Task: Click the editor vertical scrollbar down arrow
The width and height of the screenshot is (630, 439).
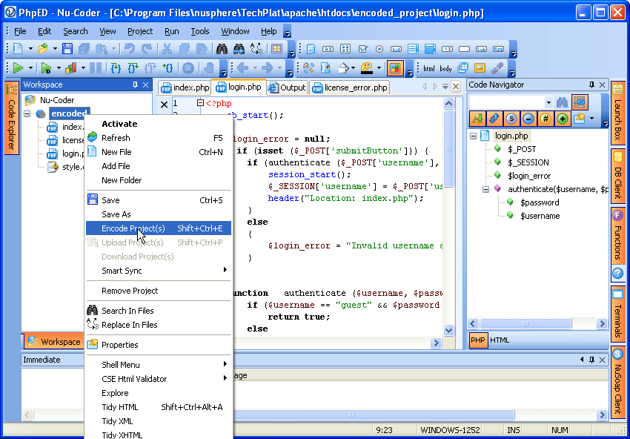Action: click(449, 330)
